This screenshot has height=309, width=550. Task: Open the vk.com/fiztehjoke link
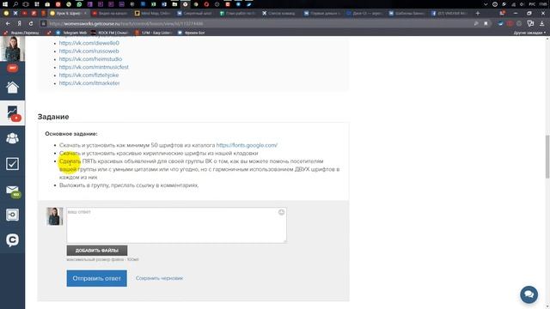[89, 75]
